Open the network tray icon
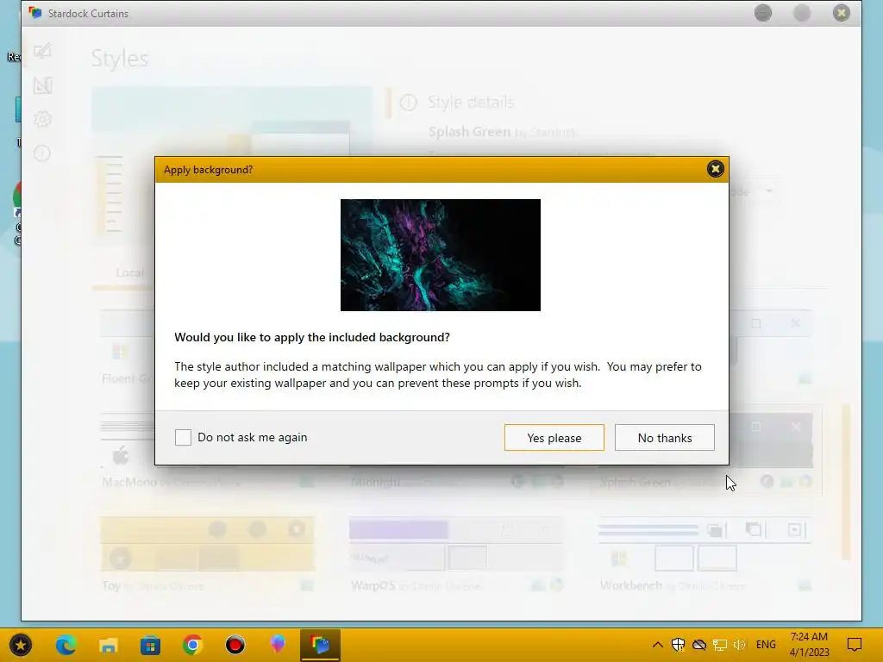Screen dimensions: 883x662 pos(720,645)
